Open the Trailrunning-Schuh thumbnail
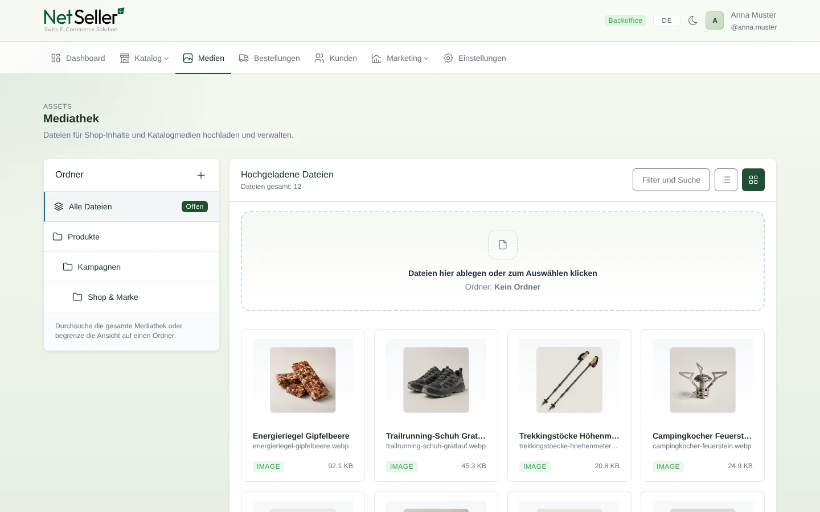 coord(436,380)
